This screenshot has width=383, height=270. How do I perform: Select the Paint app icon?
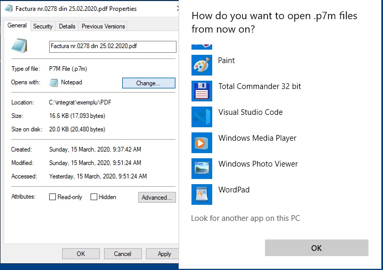tap(202, 65)
